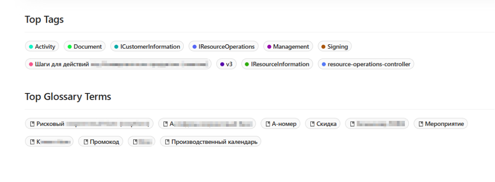The image size is (495, 182).
Task: Click the glossary icon next to Промокод
Action: coord(85,142)
